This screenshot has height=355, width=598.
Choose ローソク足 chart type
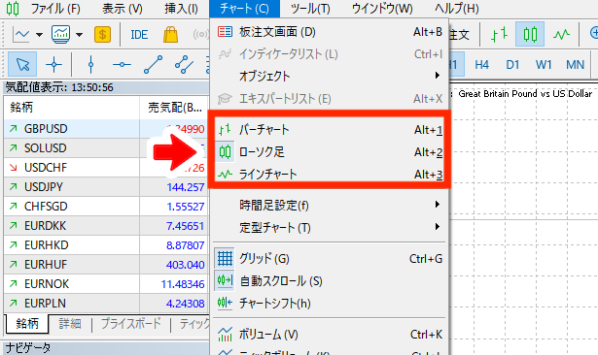pyautogui.click(x=330, y=152)
